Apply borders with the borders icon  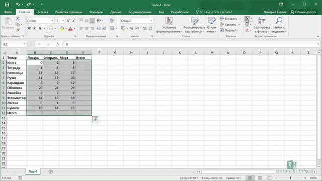click(51, 29)
